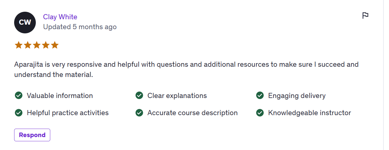389x150 pixels.
Task: Click the checkmark beside Clear explanations
Action: (x=139, y=96)
